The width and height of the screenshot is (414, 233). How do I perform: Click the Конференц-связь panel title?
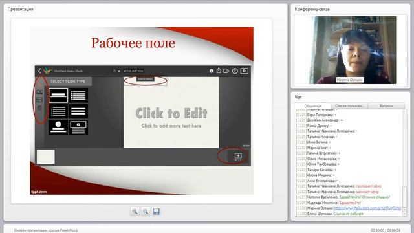[x=312, y=9]
